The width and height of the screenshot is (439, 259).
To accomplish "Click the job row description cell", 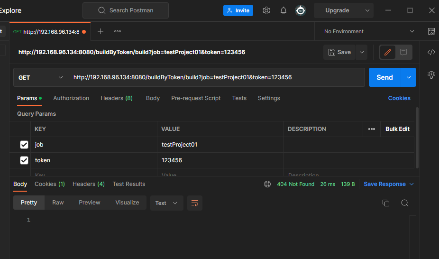I will (349, 145).
